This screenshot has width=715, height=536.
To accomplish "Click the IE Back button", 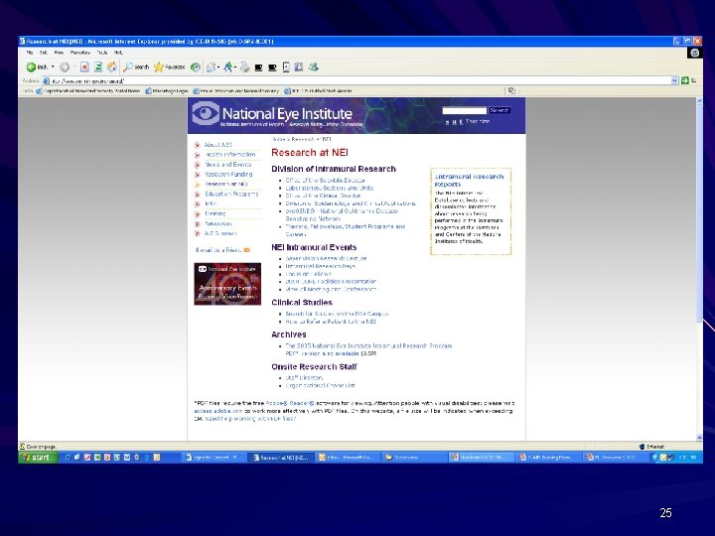I will click(x=37, y=67).
